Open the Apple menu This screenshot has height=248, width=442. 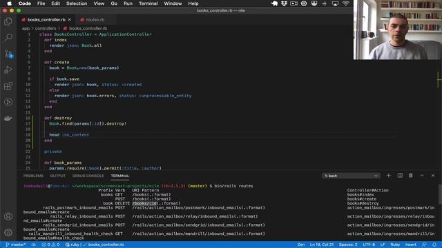point(9,3)
